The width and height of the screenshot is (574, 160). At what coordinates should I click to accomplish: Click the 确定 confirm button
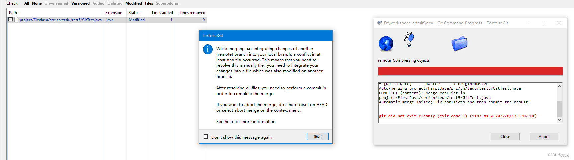318,137
